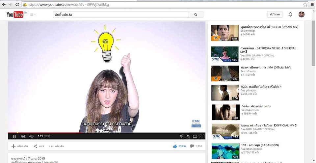Viewport: 316px width, 163px height.
Task: Click the search magnifier button
Action: pyautogui.click(x=196, y=14)
